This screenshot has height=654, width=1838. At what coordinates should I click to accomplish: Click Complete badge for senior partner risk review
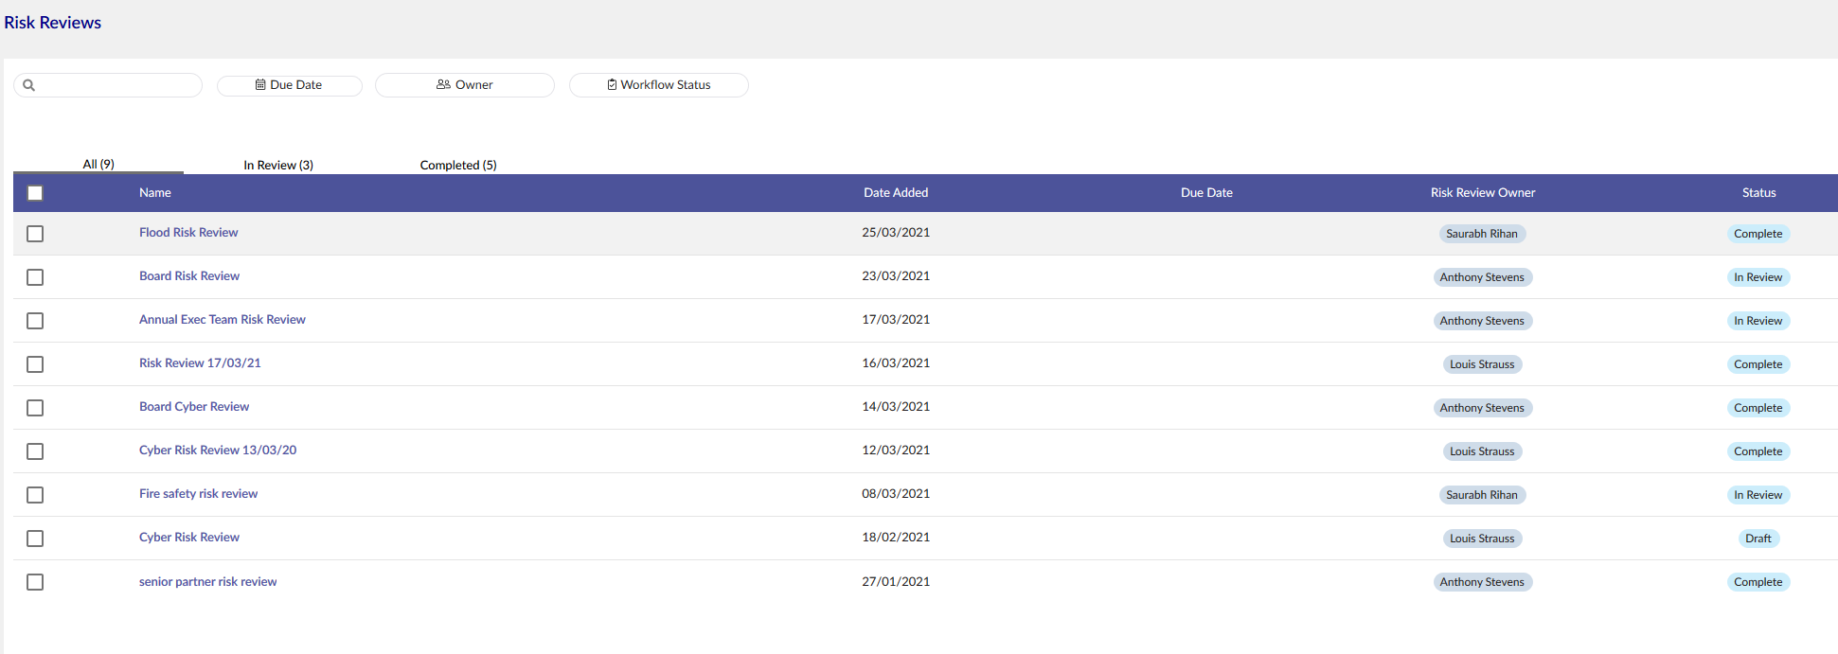click(1758, 582)
